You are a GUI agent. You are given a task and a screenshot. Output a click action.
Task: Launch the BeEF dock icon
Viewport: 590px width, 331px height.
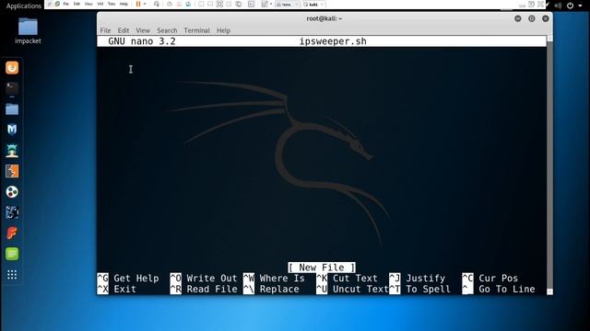12,212
